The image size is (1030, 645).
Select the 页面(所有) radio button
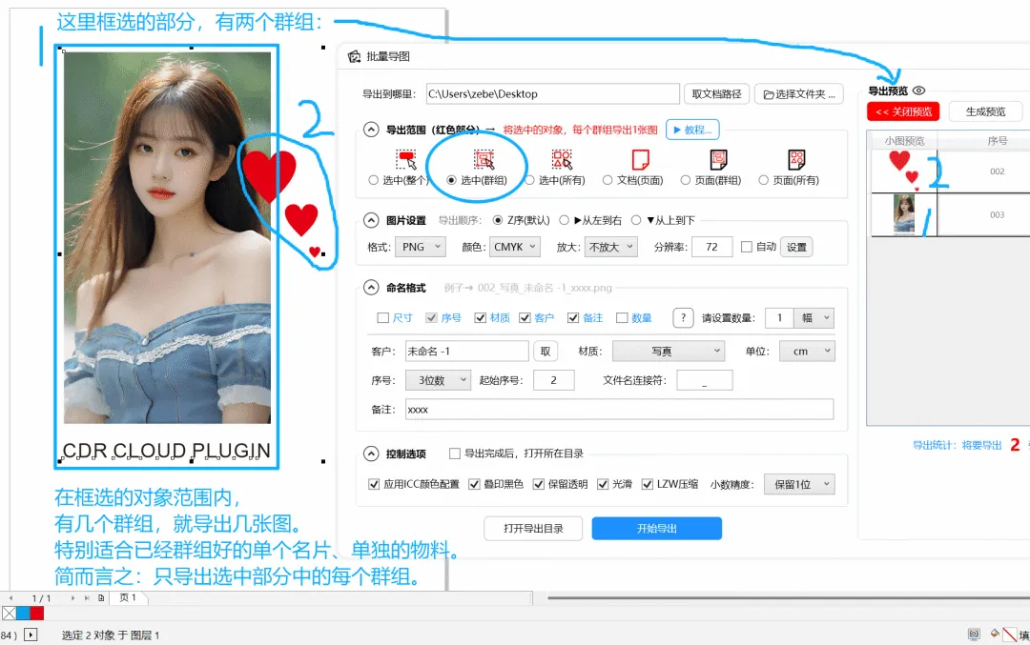(x=763, y=180)
